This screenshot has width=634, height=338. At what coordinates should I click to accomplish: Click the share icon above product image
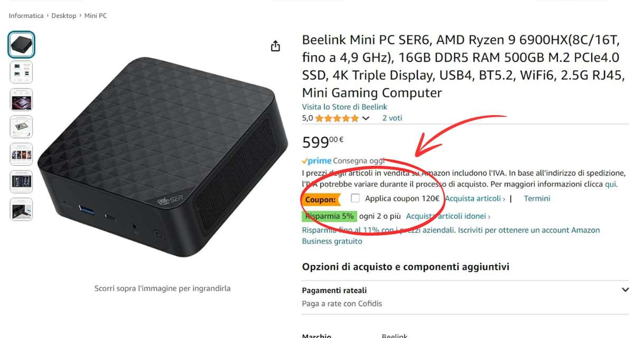click(x=275, y=46)
